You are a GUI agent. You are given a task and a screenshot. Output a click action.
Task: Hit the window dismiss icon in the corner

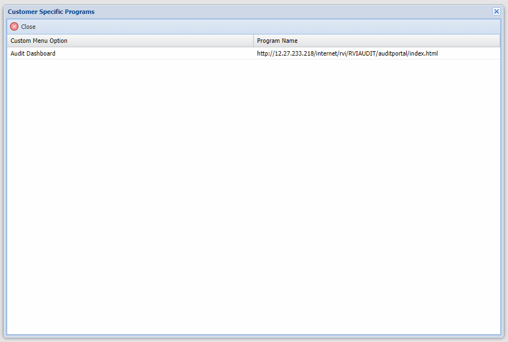point(495,11)
